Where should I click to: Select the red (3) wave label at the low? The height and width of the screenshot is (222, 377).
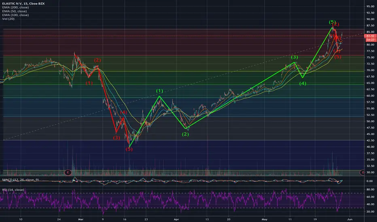click(x=116, y=138)
